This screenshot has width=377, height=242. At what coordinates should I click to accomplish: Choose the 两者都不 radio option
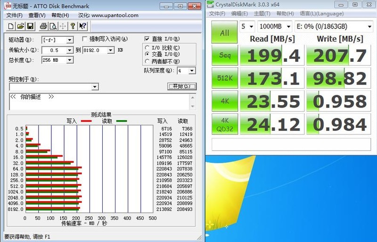(x=148, y=61)
